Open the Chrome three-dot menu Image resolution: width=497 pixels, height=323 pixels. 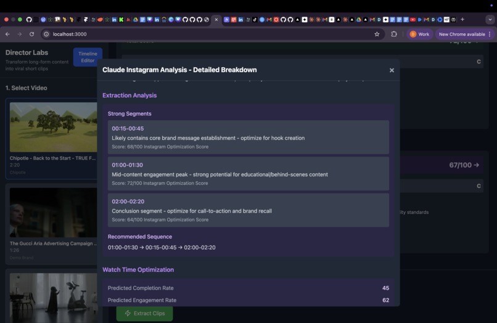(490, 34)
